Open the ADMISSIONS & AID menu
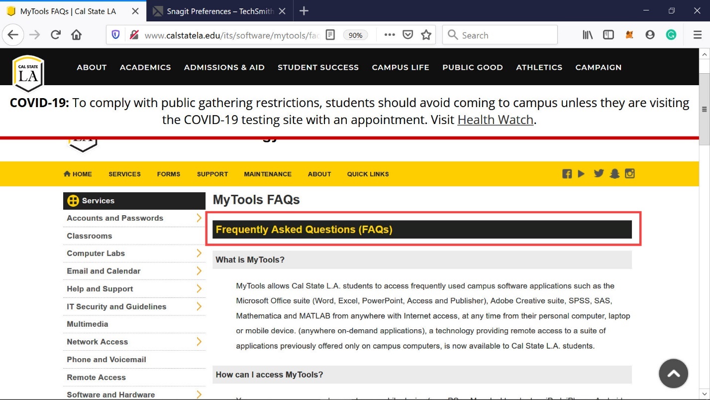The height and width of the screenshot is (400, 710). (x=224, y=67)
